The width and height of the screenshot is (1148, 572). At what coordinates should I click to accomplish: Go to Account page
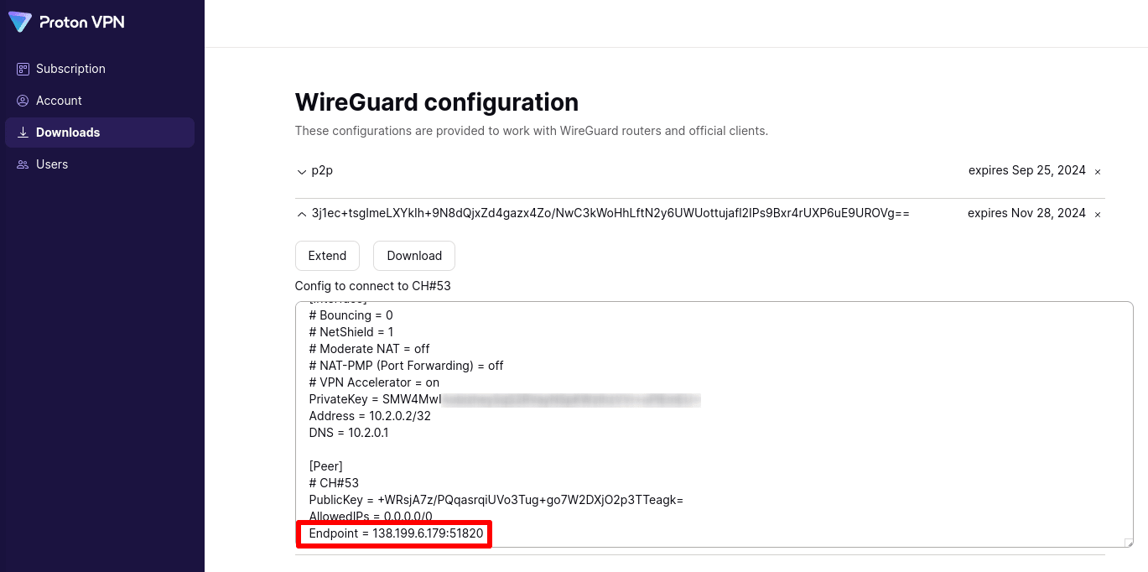pos(59,101)
